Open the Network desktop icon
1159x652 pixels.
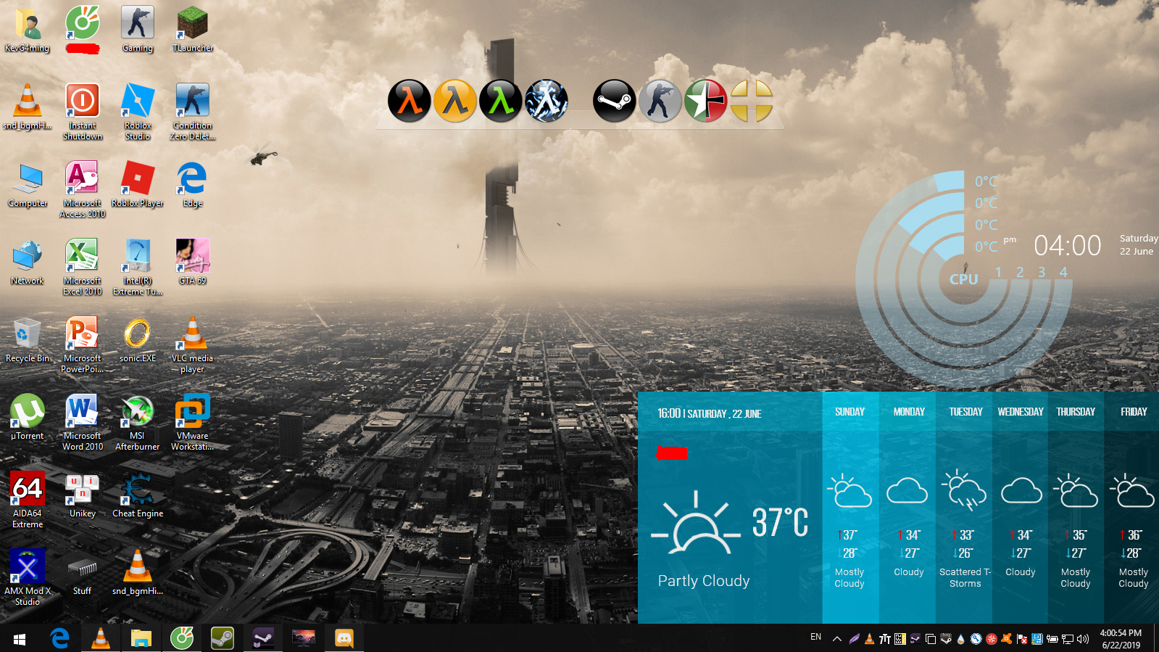coord(28,262)
